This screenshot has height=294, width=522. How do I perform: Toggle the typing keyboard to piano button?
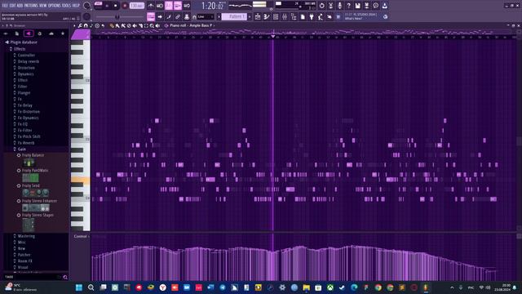(151, 16)
